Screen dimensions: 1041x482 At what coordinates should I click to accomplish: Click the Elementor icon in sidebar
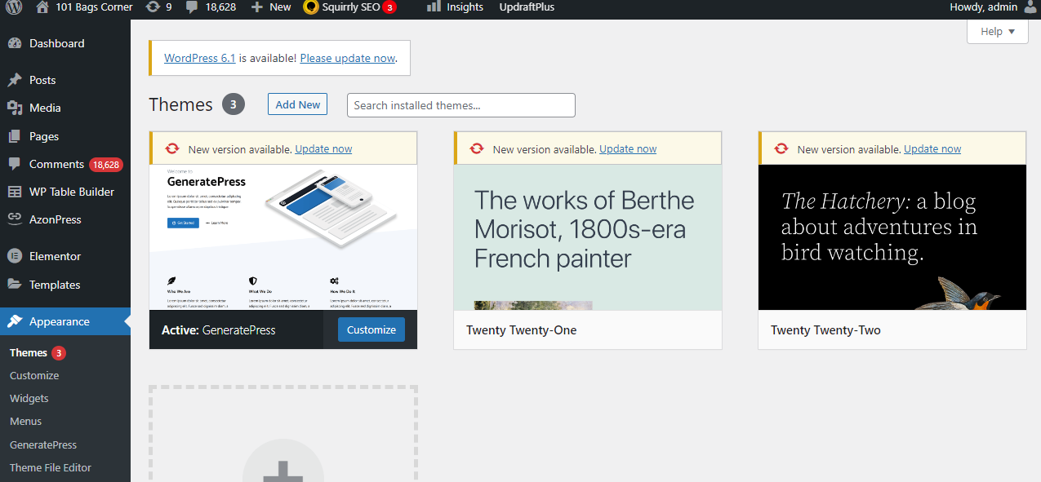(x=15, y=256)
